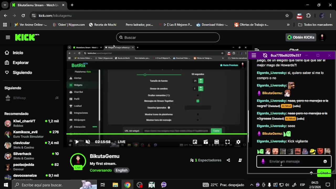Open Download Video bookmark
The width and height of the screenshot is (336, 189).
point(212,25)
